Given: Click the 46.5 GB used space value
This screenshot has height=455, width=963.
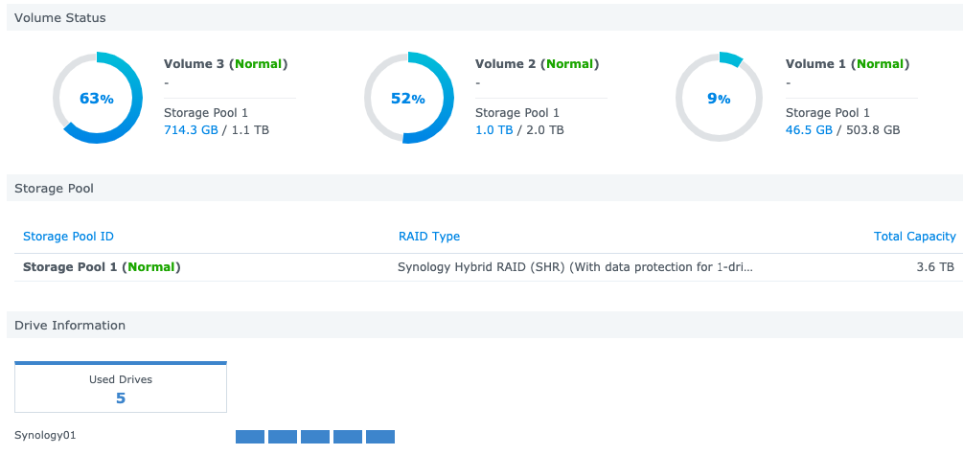Looking at the screenshot, I should click(809, 130).
